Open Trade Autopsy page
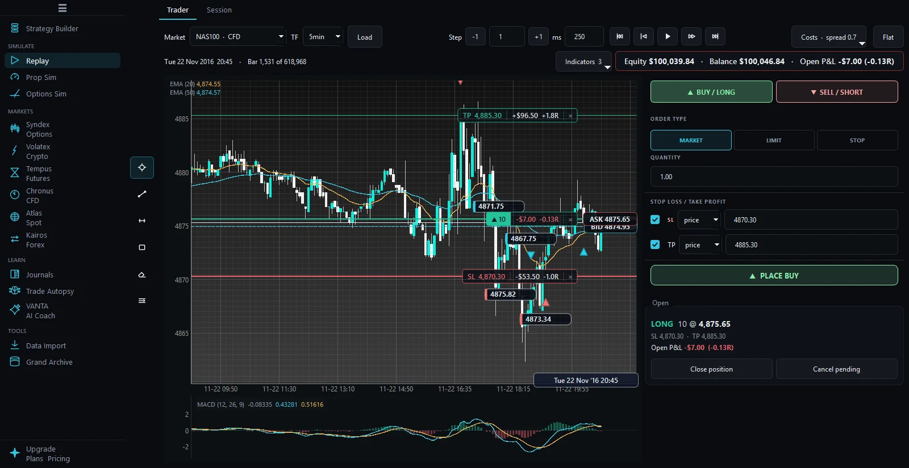Image resolution: width=909 pixels, height=468 pixels. (62, 291)
